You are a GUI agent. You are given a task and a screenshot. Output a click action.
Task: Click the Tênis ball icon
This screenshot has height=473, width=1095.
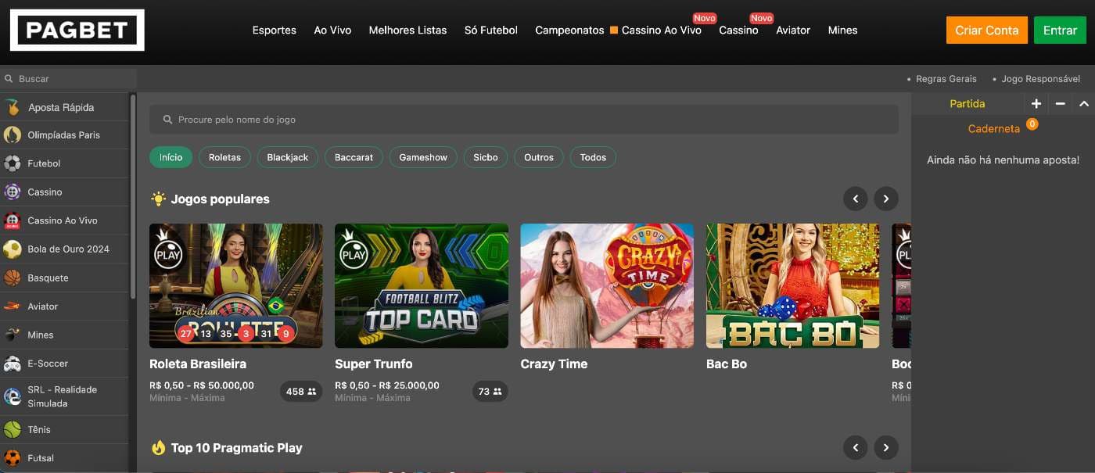pyautogui.click(x=13, y=429)
